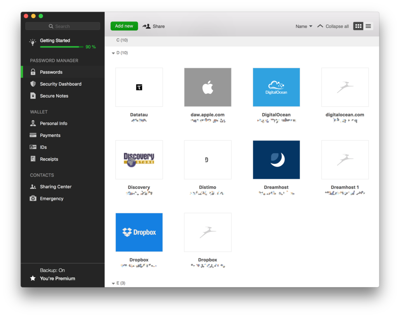Switch to grid view
The image size is (400, 317).
pyautogui.click(x=358, y=26)
